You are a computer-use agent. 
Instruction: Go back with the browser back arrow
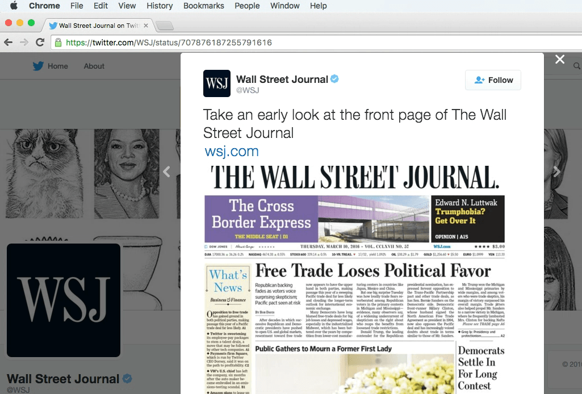tap(8, 42)
